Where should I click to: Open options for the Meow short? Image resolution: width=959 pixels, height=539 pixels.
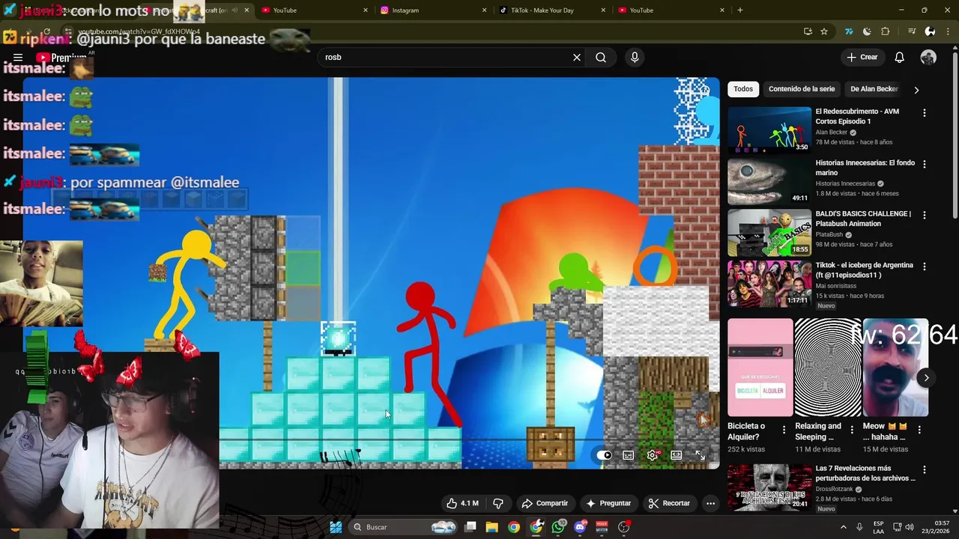click(x=919, y=430)
